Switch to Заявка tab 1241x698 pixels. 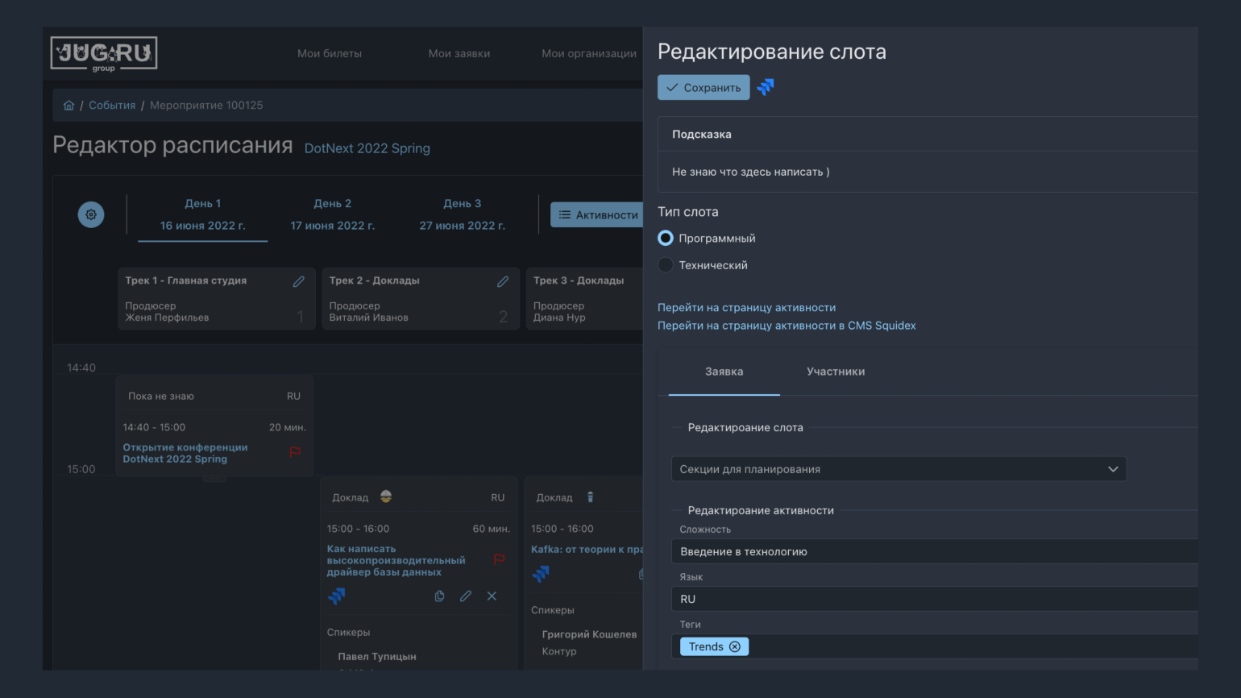tap(724, 372)
